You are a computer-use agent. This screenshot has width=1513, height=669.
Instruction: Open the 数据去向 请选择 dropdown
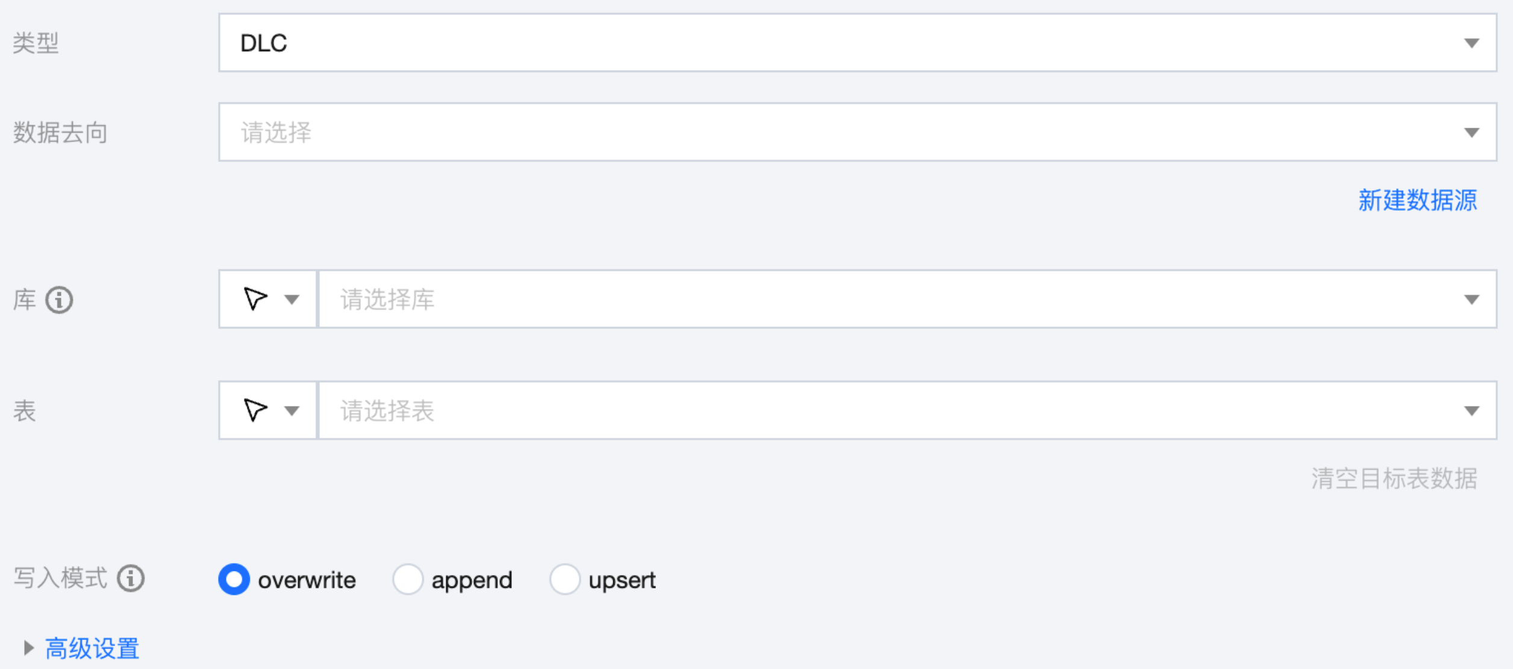coord(843,132)
